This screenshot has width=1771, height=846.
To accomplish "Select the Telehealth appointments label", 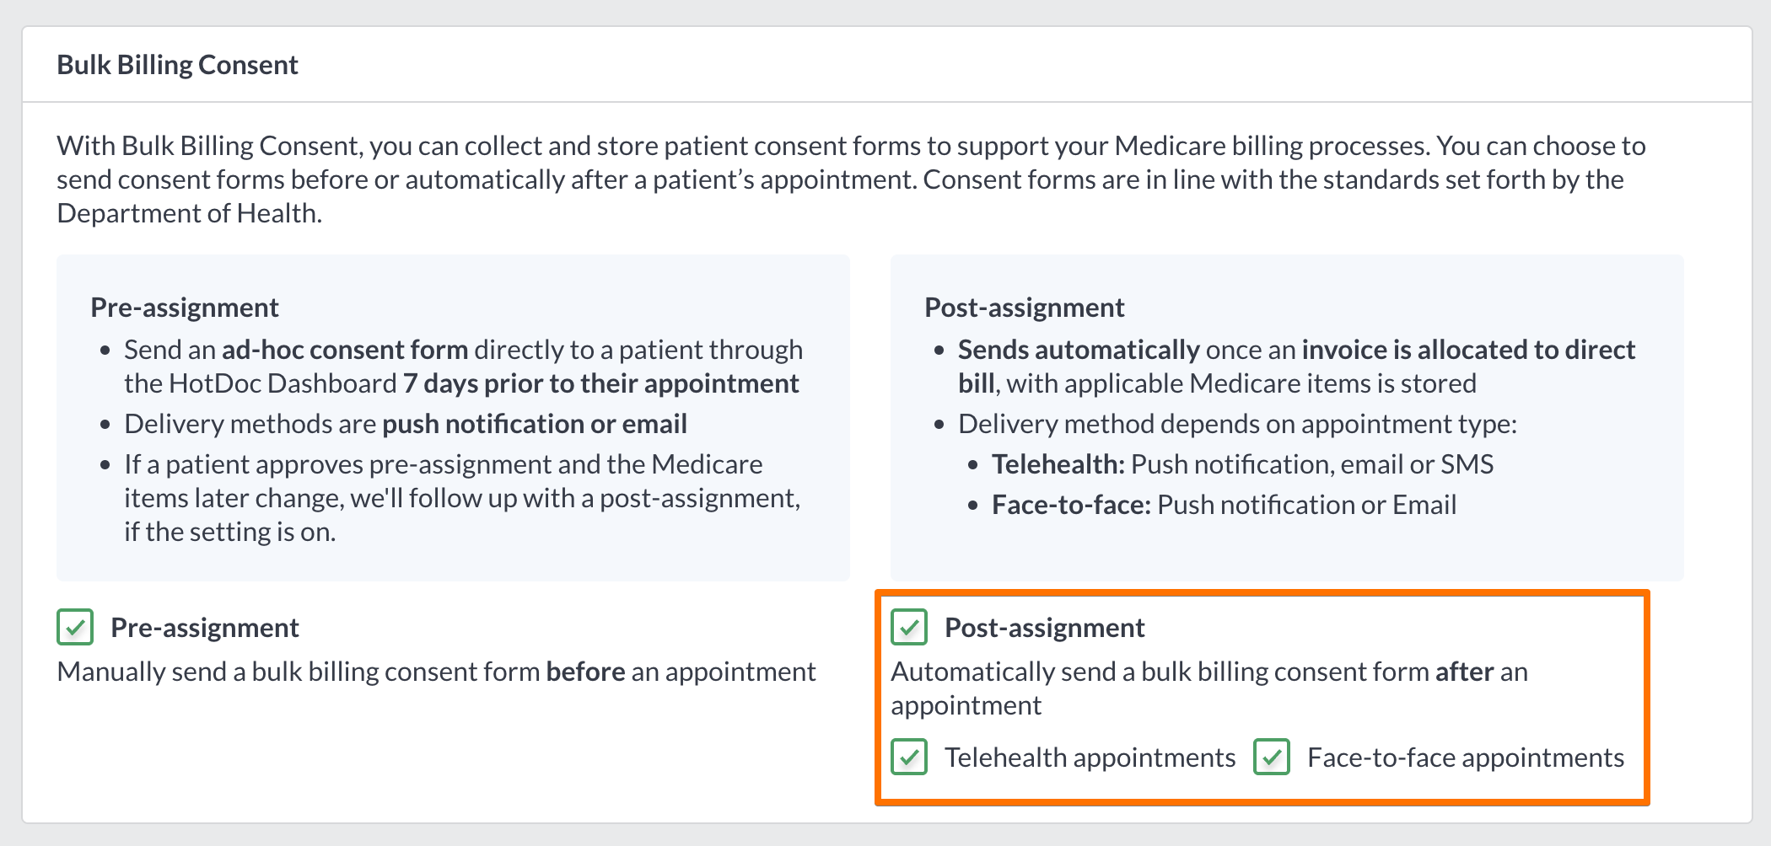I will (x=1090, y=758).
